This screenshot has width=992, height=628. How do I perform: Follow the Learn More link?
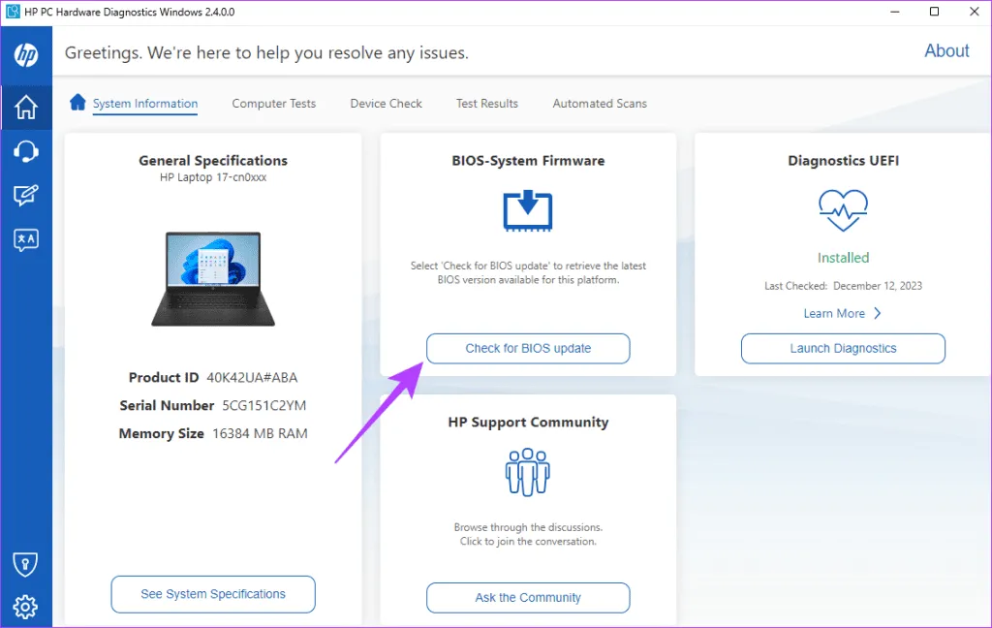pos(842,313)
